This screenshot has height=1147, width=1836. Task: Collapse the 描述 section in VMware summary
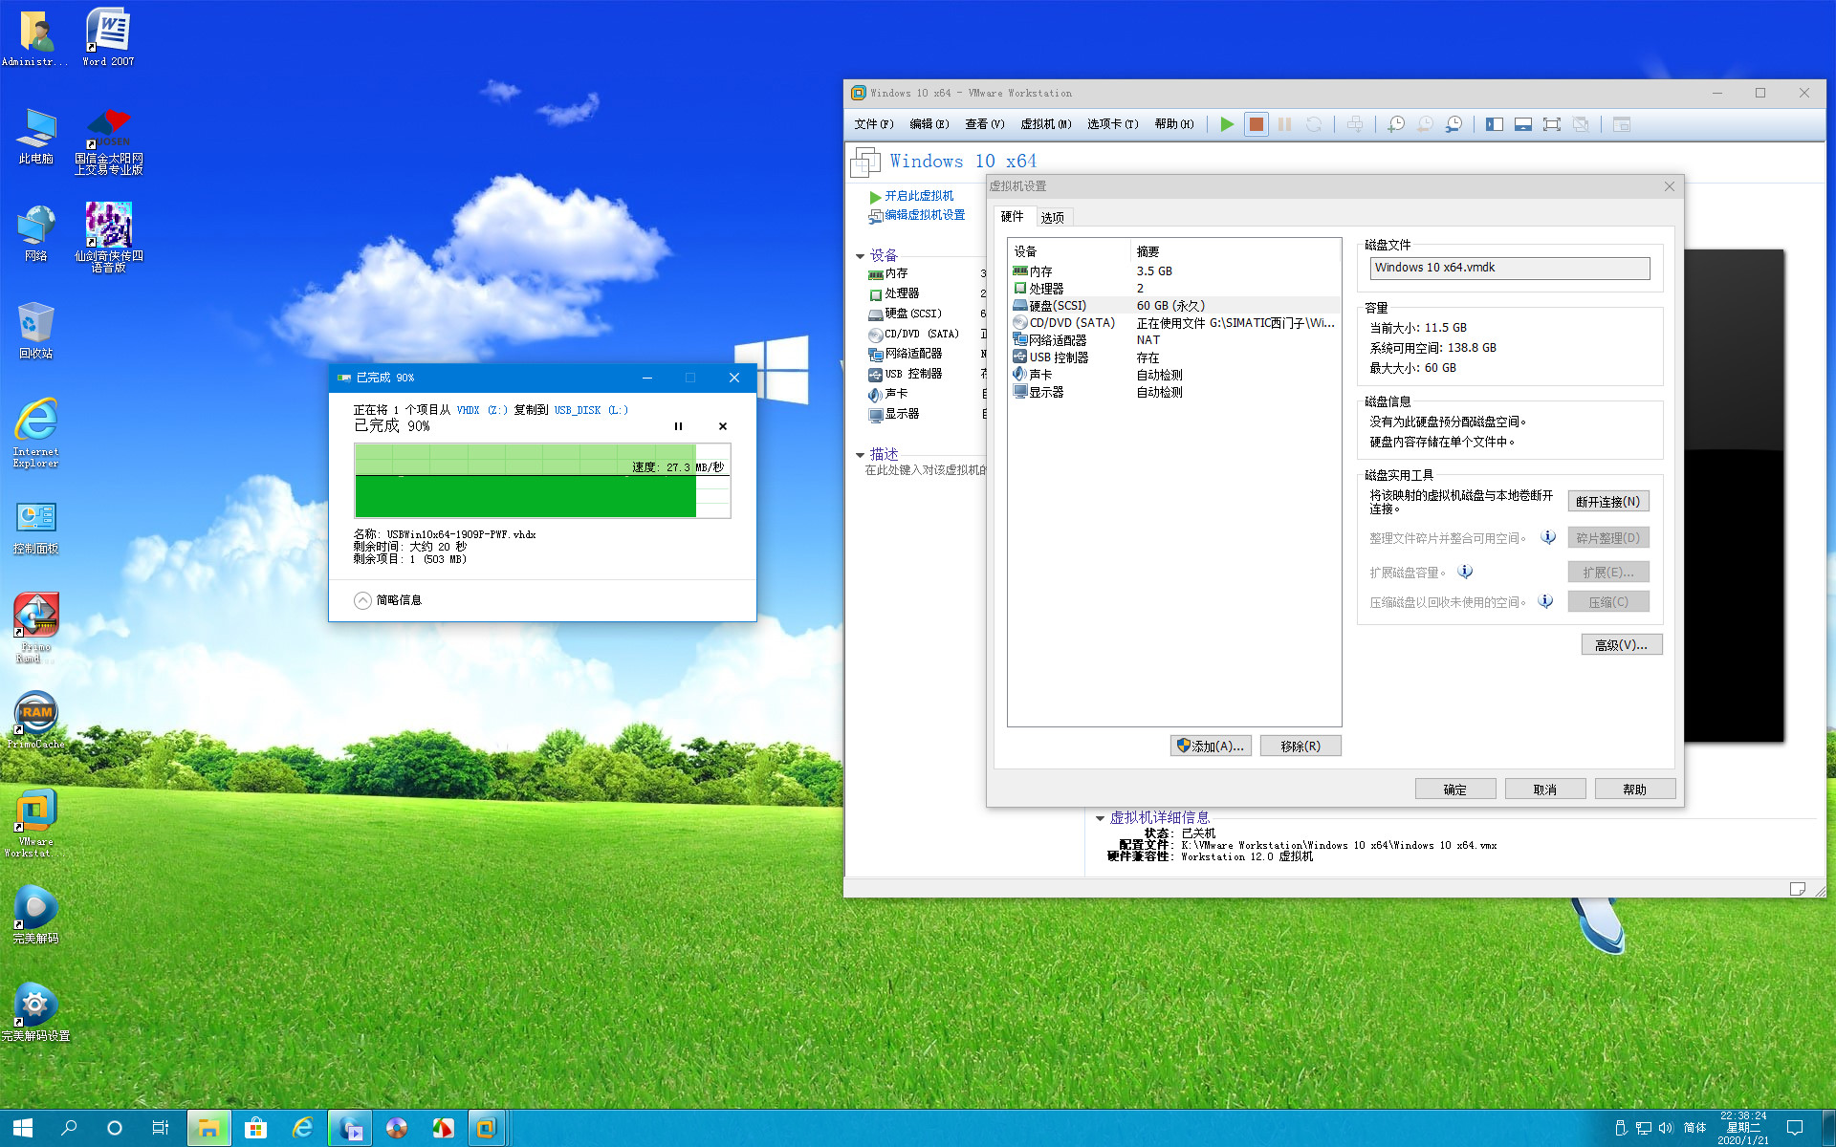coord(860,455)
